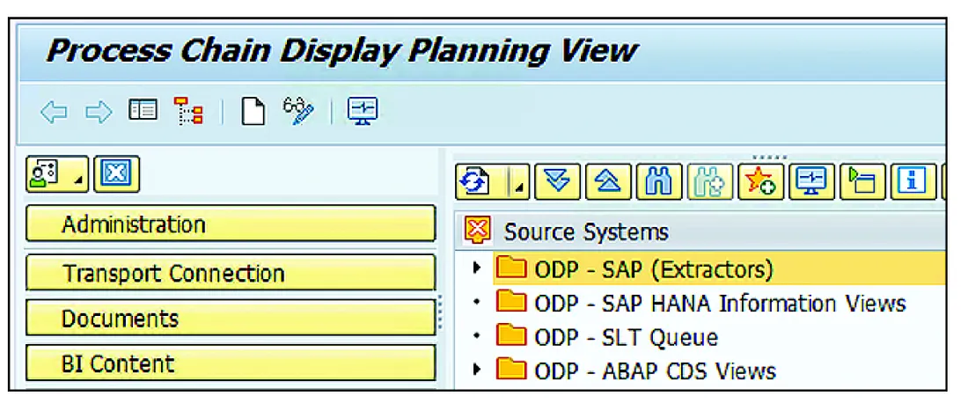Screen dimensions: 968x411
Task: Select the Source Systems heading
Action: (586, 232)
